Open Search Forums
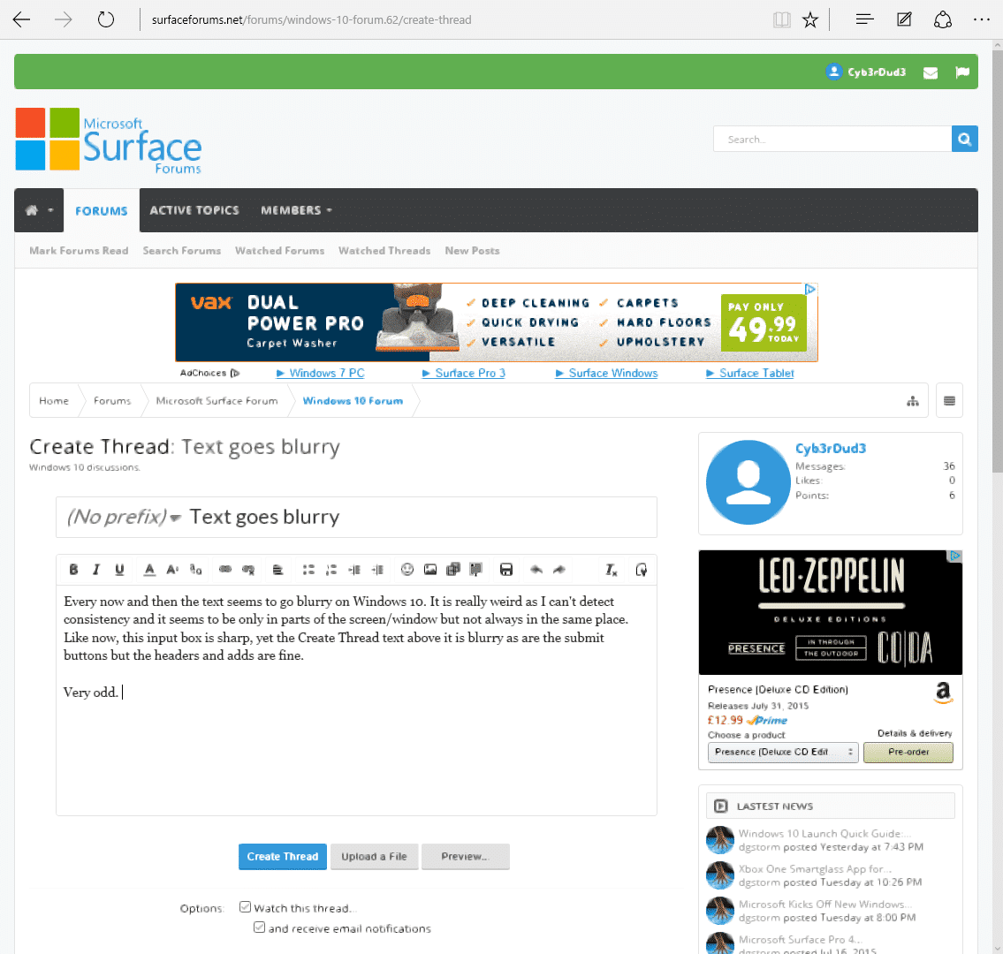This screenshot has height=954, width=1003. [x=182, y=251]
